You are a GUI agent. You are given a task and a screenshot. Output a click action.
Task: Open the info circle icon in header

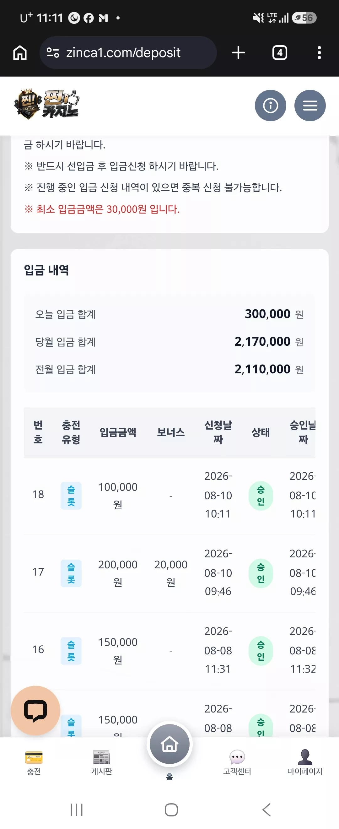270,106
